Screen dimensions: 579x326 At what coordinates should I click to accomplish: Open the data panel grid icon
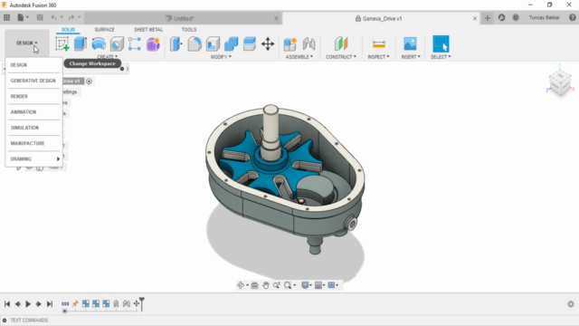click(x=6, y=17)
